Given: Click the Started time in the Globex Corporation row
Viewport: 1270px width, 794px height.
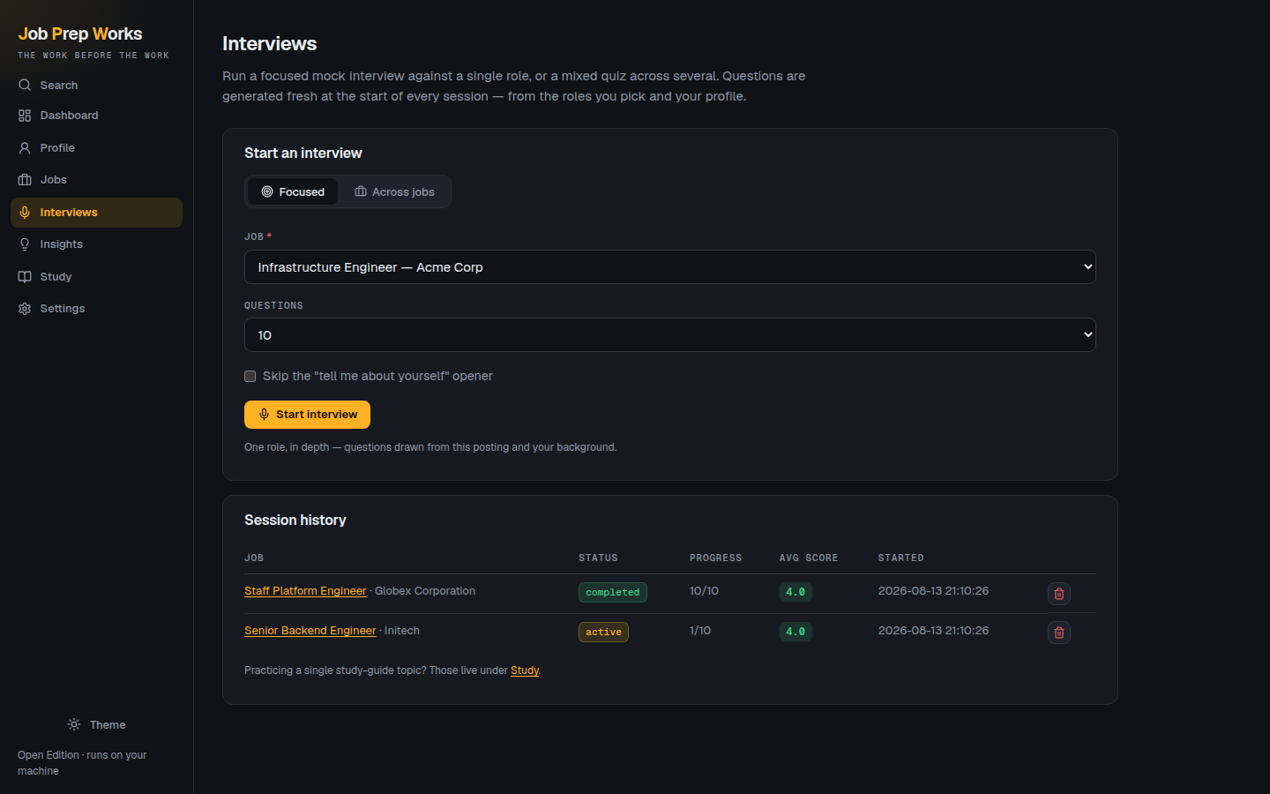Looking at the screenshot, I should coord(933,591).
